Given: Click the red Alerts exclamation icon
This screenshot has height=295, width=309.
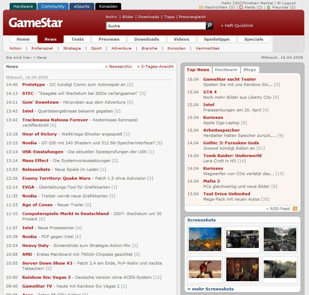Looking at the screenshot, I should [x=241, y=7].
